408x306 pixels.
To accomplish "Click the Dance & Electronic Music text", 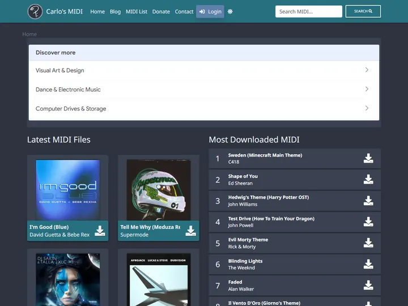I will (68, 90).
